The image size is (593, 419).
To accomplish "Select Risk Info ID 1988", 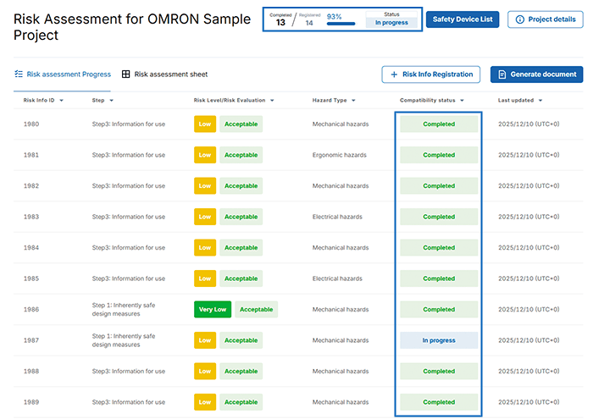I will (x=31, y=372).
